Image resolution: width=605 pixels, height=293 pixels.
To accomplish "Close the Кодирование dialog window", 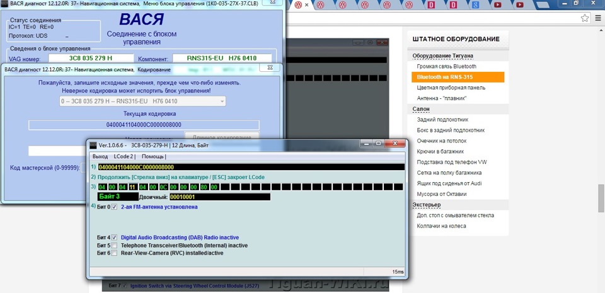I will [270, 67].
